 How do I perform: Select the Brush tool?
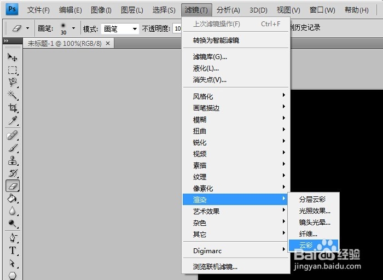pyautogui.click(x=12, y=148)
